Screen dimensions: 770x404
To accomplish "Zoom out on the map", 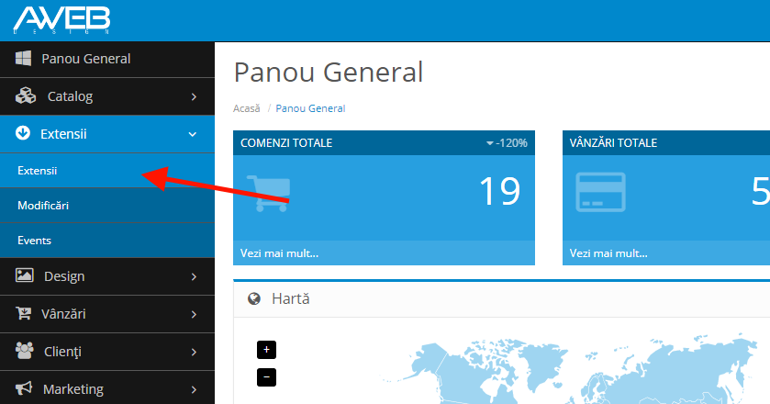I will 266,376.
